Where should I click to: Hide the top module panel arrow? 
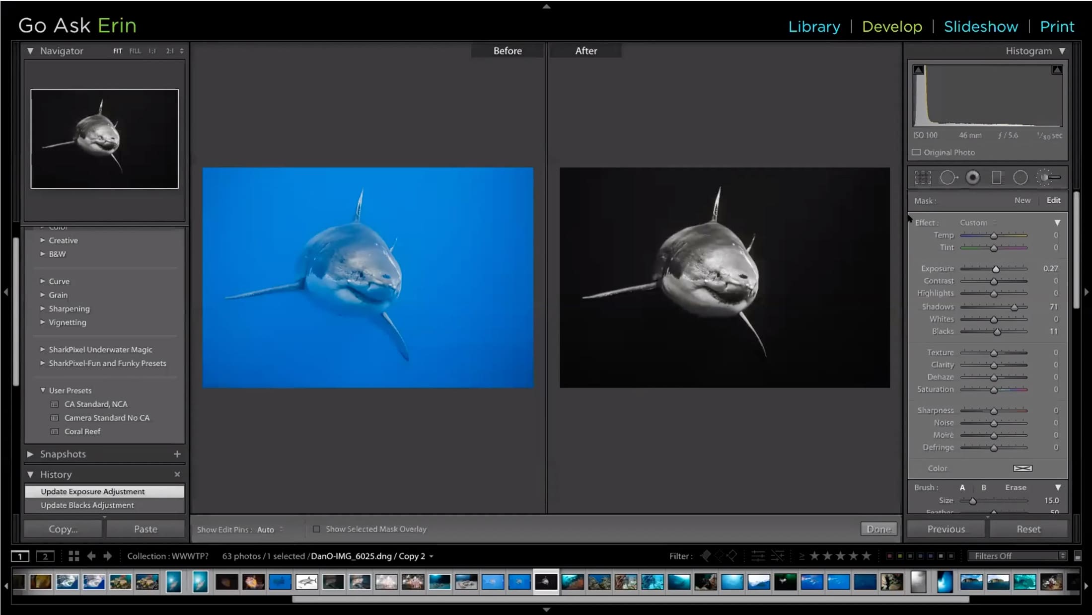point(546,6)
